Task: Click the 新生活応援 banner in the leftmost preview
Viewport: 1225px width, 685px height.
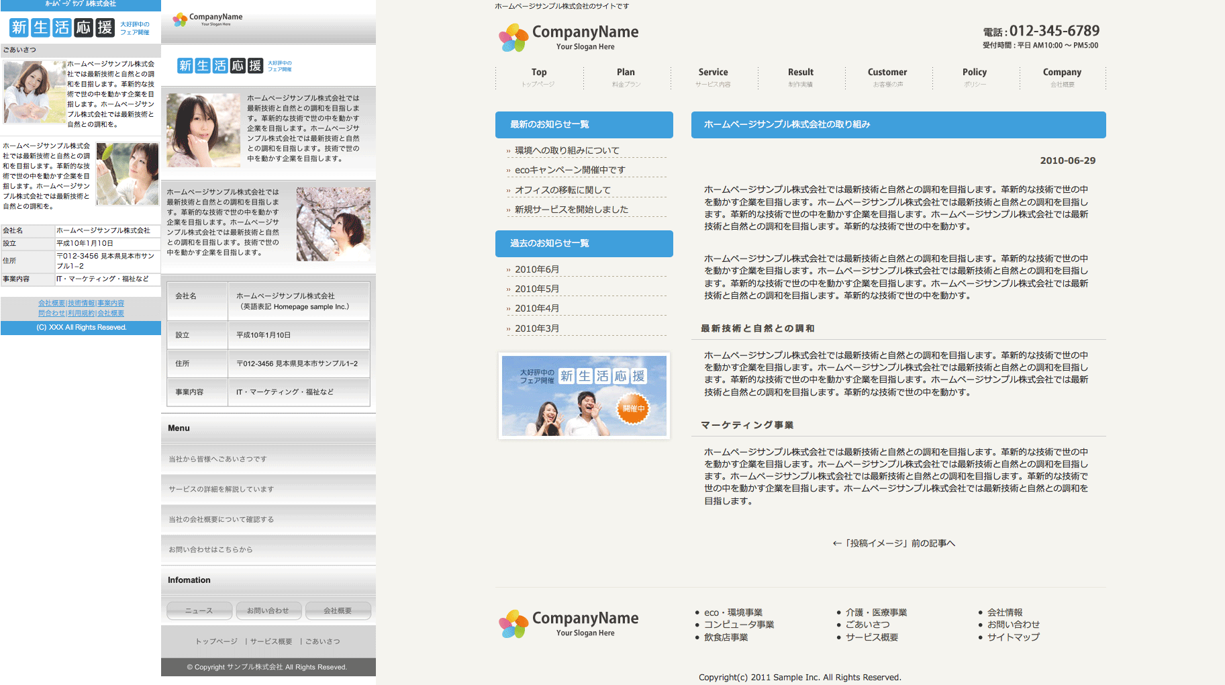Action: [79, 28]
